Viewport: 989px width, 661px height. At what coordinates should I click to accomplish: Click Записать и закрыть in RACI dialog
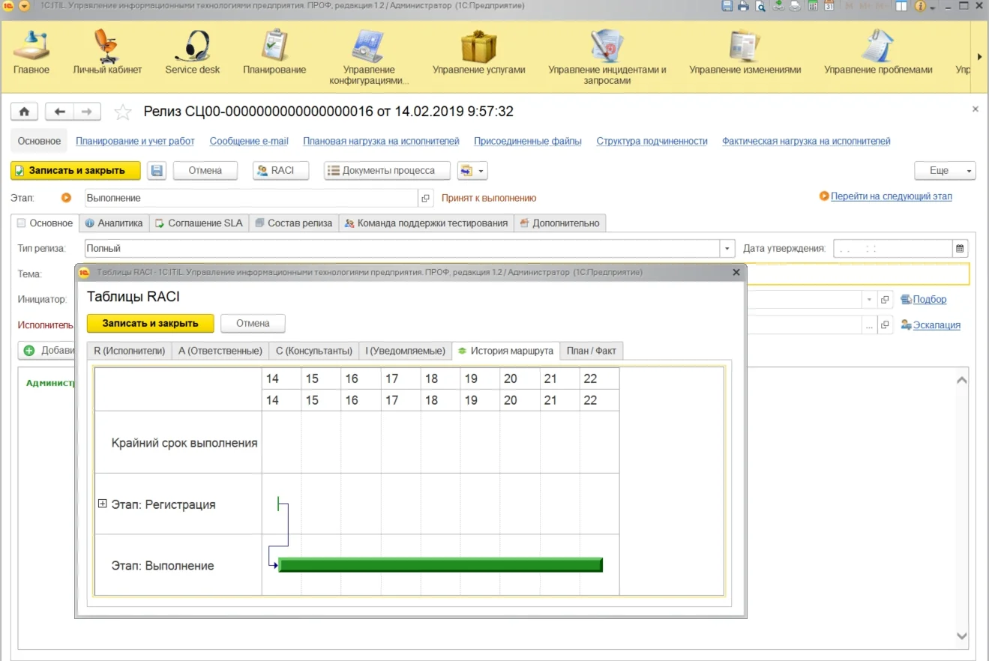click(150, 324)
